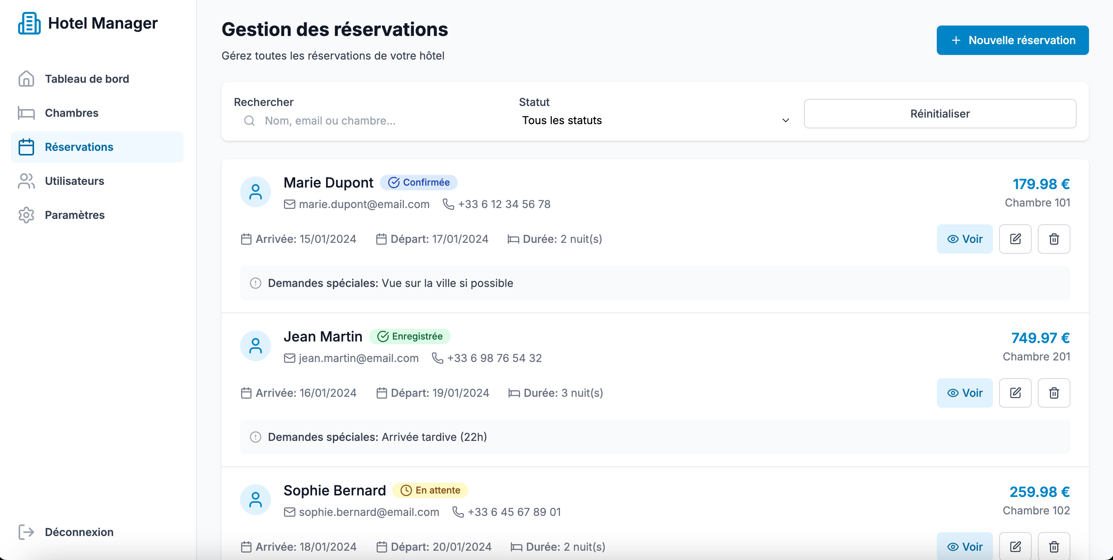
Task: Open the Tableau de bord home icon
Action: (26, 79)
